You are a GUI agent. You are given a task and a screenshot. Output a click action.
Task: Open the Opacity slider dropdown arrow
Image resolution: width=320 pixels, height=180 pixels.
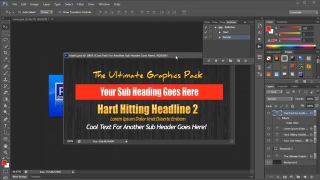point(316,99)
